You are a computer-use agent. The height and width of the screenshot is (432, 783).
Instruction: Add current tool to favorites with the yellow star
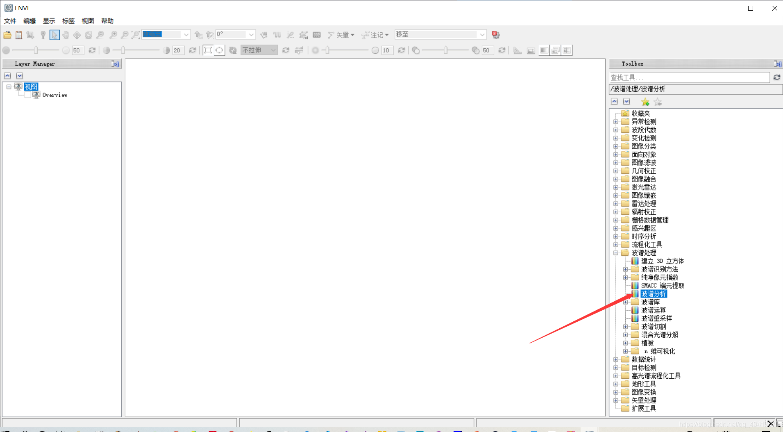pos(645,102)
